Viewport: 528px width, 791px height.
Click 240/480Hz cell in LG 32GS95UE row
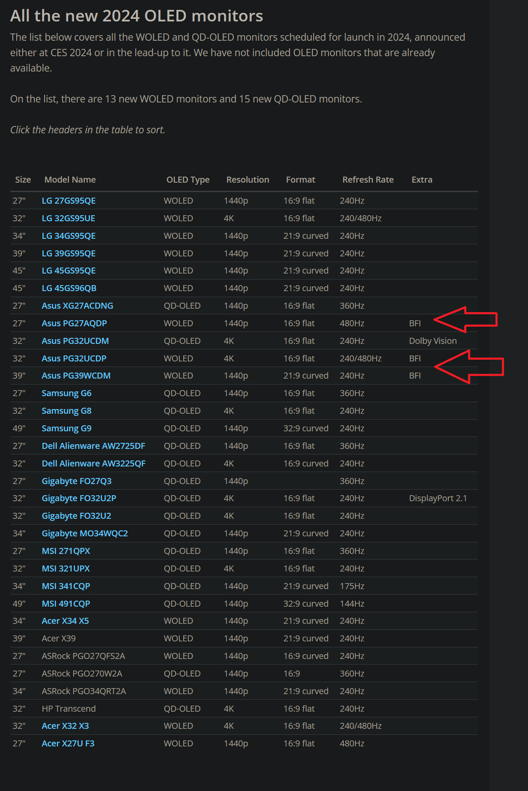[x=361, y=218]
